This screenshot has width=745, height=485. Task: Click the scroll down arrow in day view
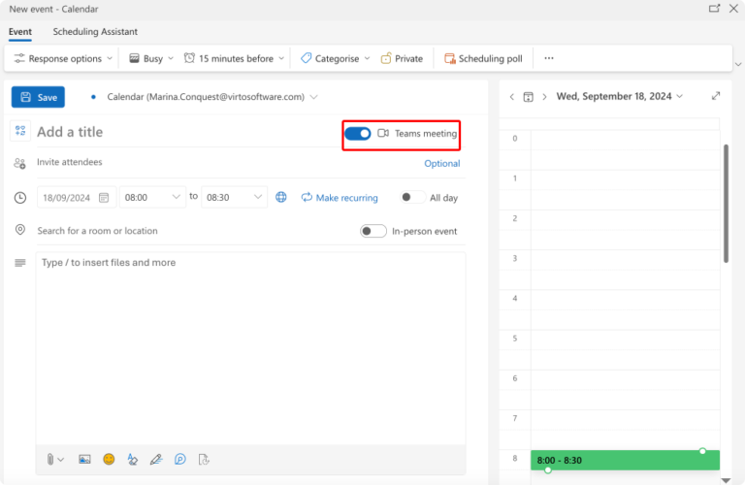pos(726,480)
